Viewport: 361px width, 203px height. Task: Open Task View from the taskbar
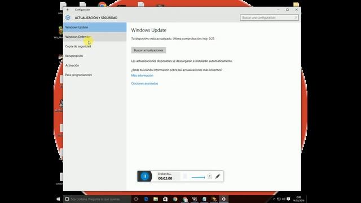[136, 199]
